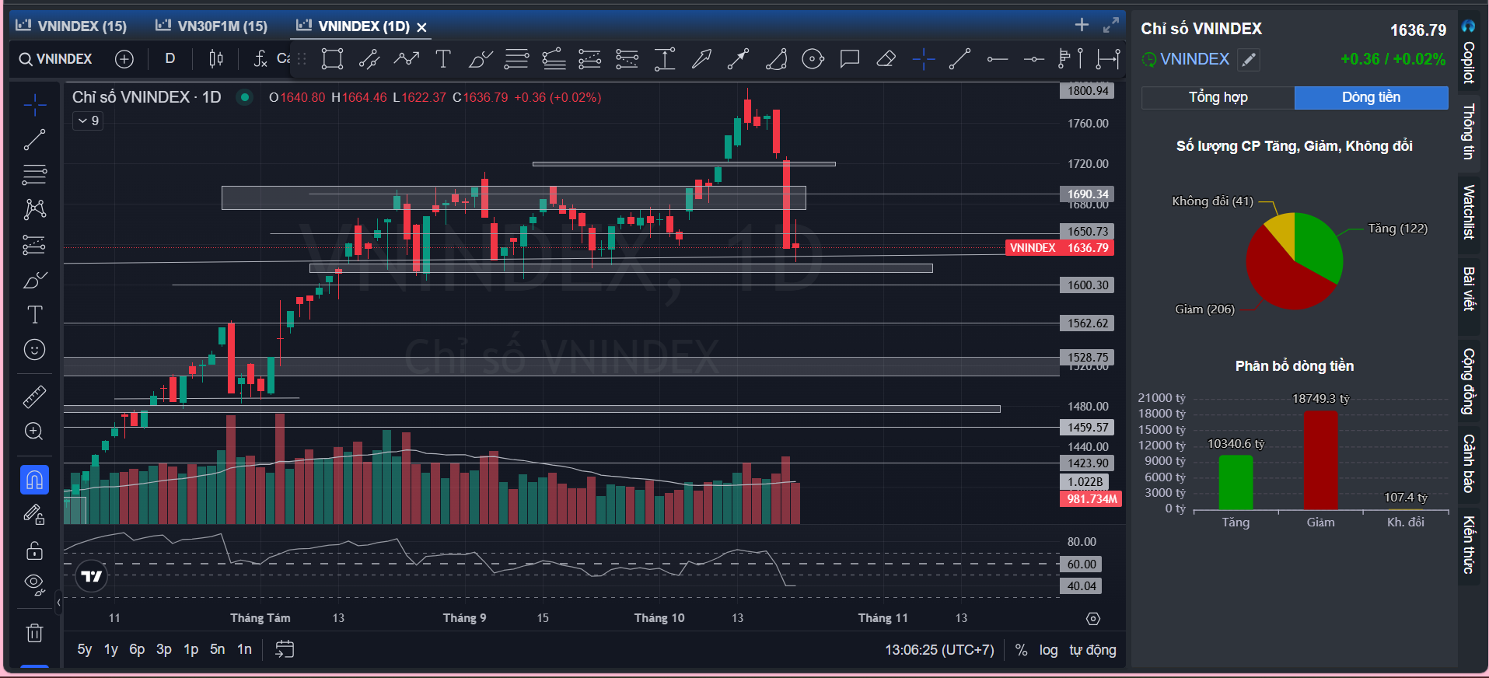The width and height of the screenshot is (1489, 678).
Task: Set chart range to 5y
Action: tap(85, 649)
